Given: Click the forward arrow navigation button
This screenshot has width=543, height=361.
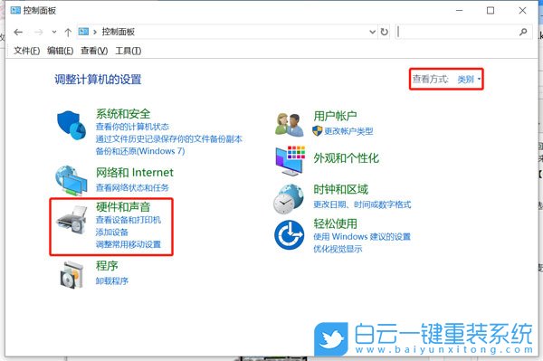Looking at the screenshot, I should tap(38, 33).
